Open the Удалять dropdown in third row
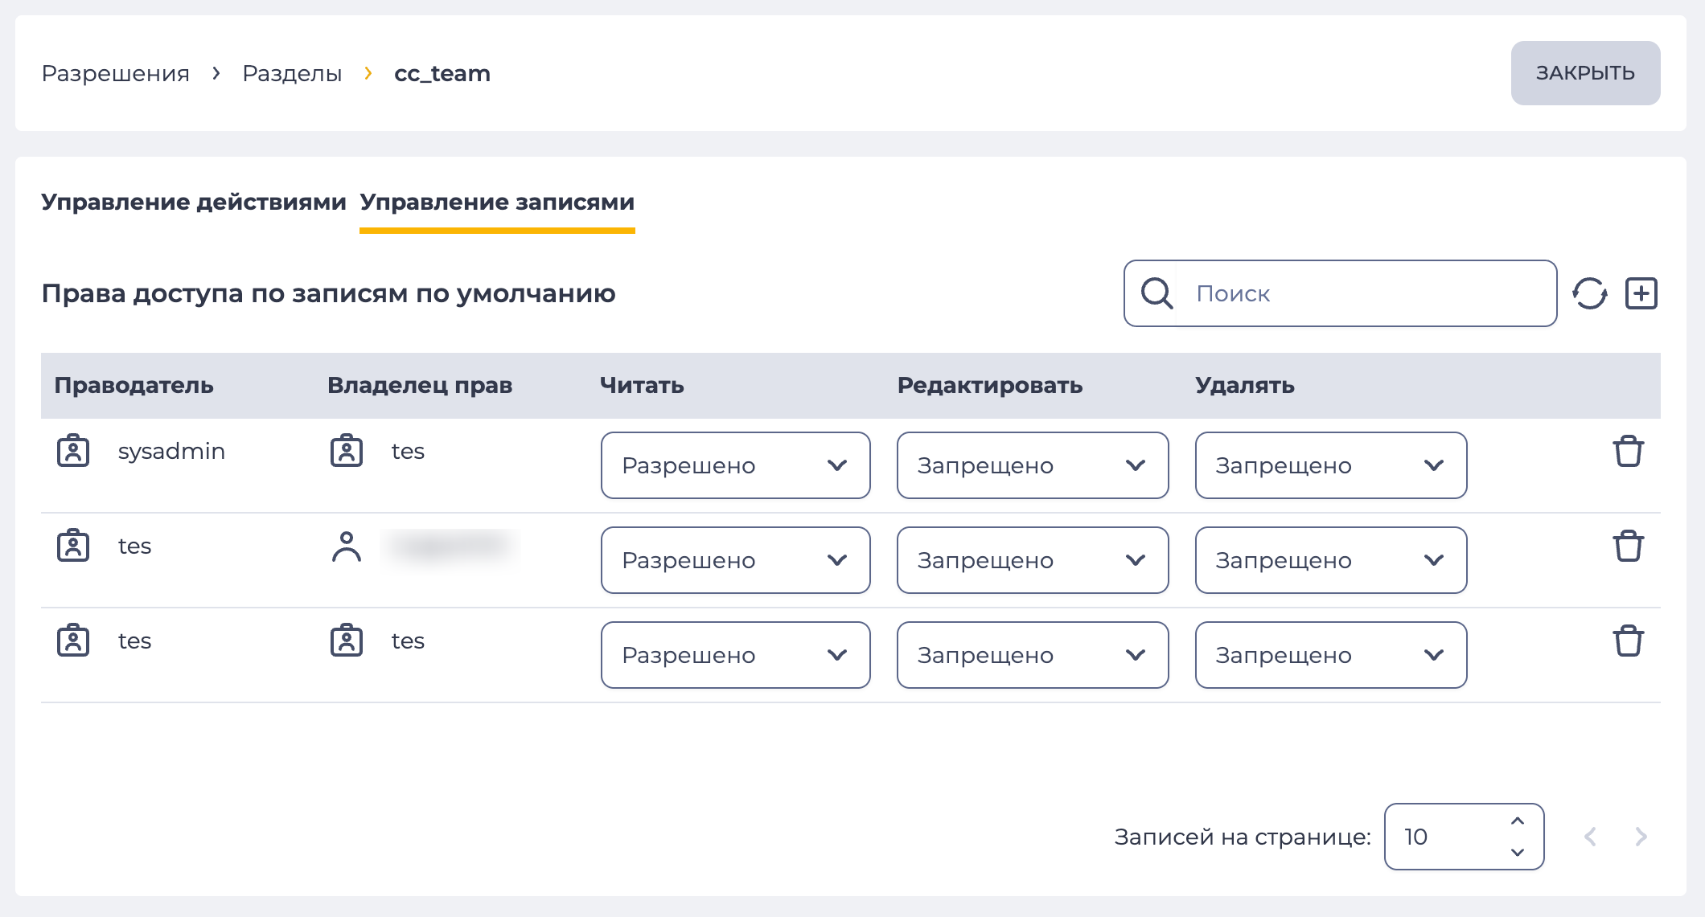This screenshot has height=917, width=1705. (x=1331, y=655)
